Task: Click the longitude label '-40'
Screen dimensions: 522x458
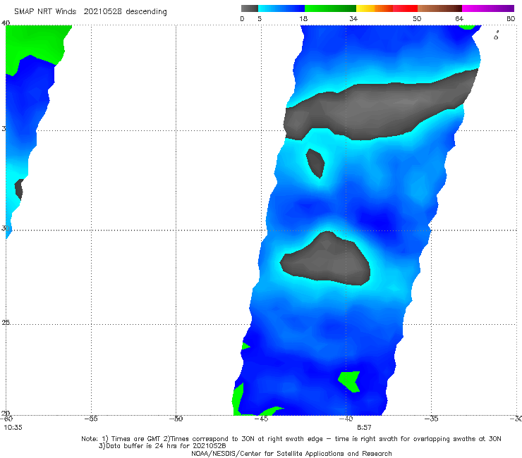Action: click(346, 419)
